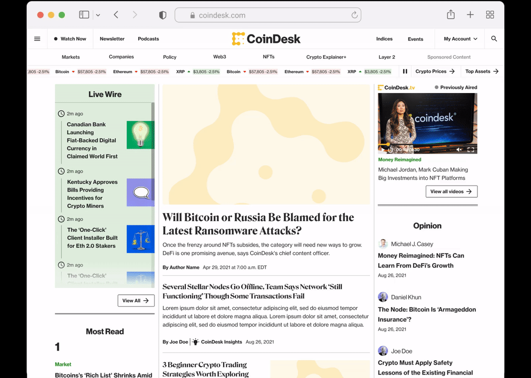The width and height of the screenshot is (531, 378).
Task: Click the Market tag under Most Read
Action: point(63,364)
